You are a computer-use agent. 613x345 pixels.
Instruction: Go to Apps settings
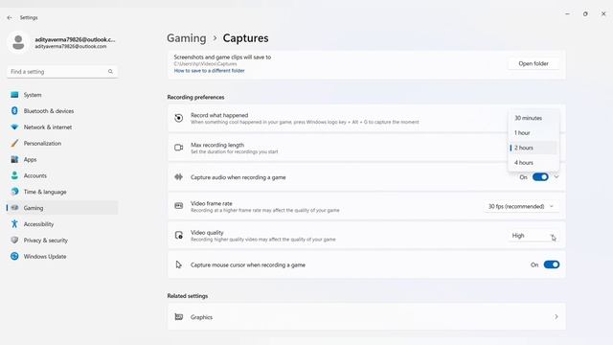[62, 159]
